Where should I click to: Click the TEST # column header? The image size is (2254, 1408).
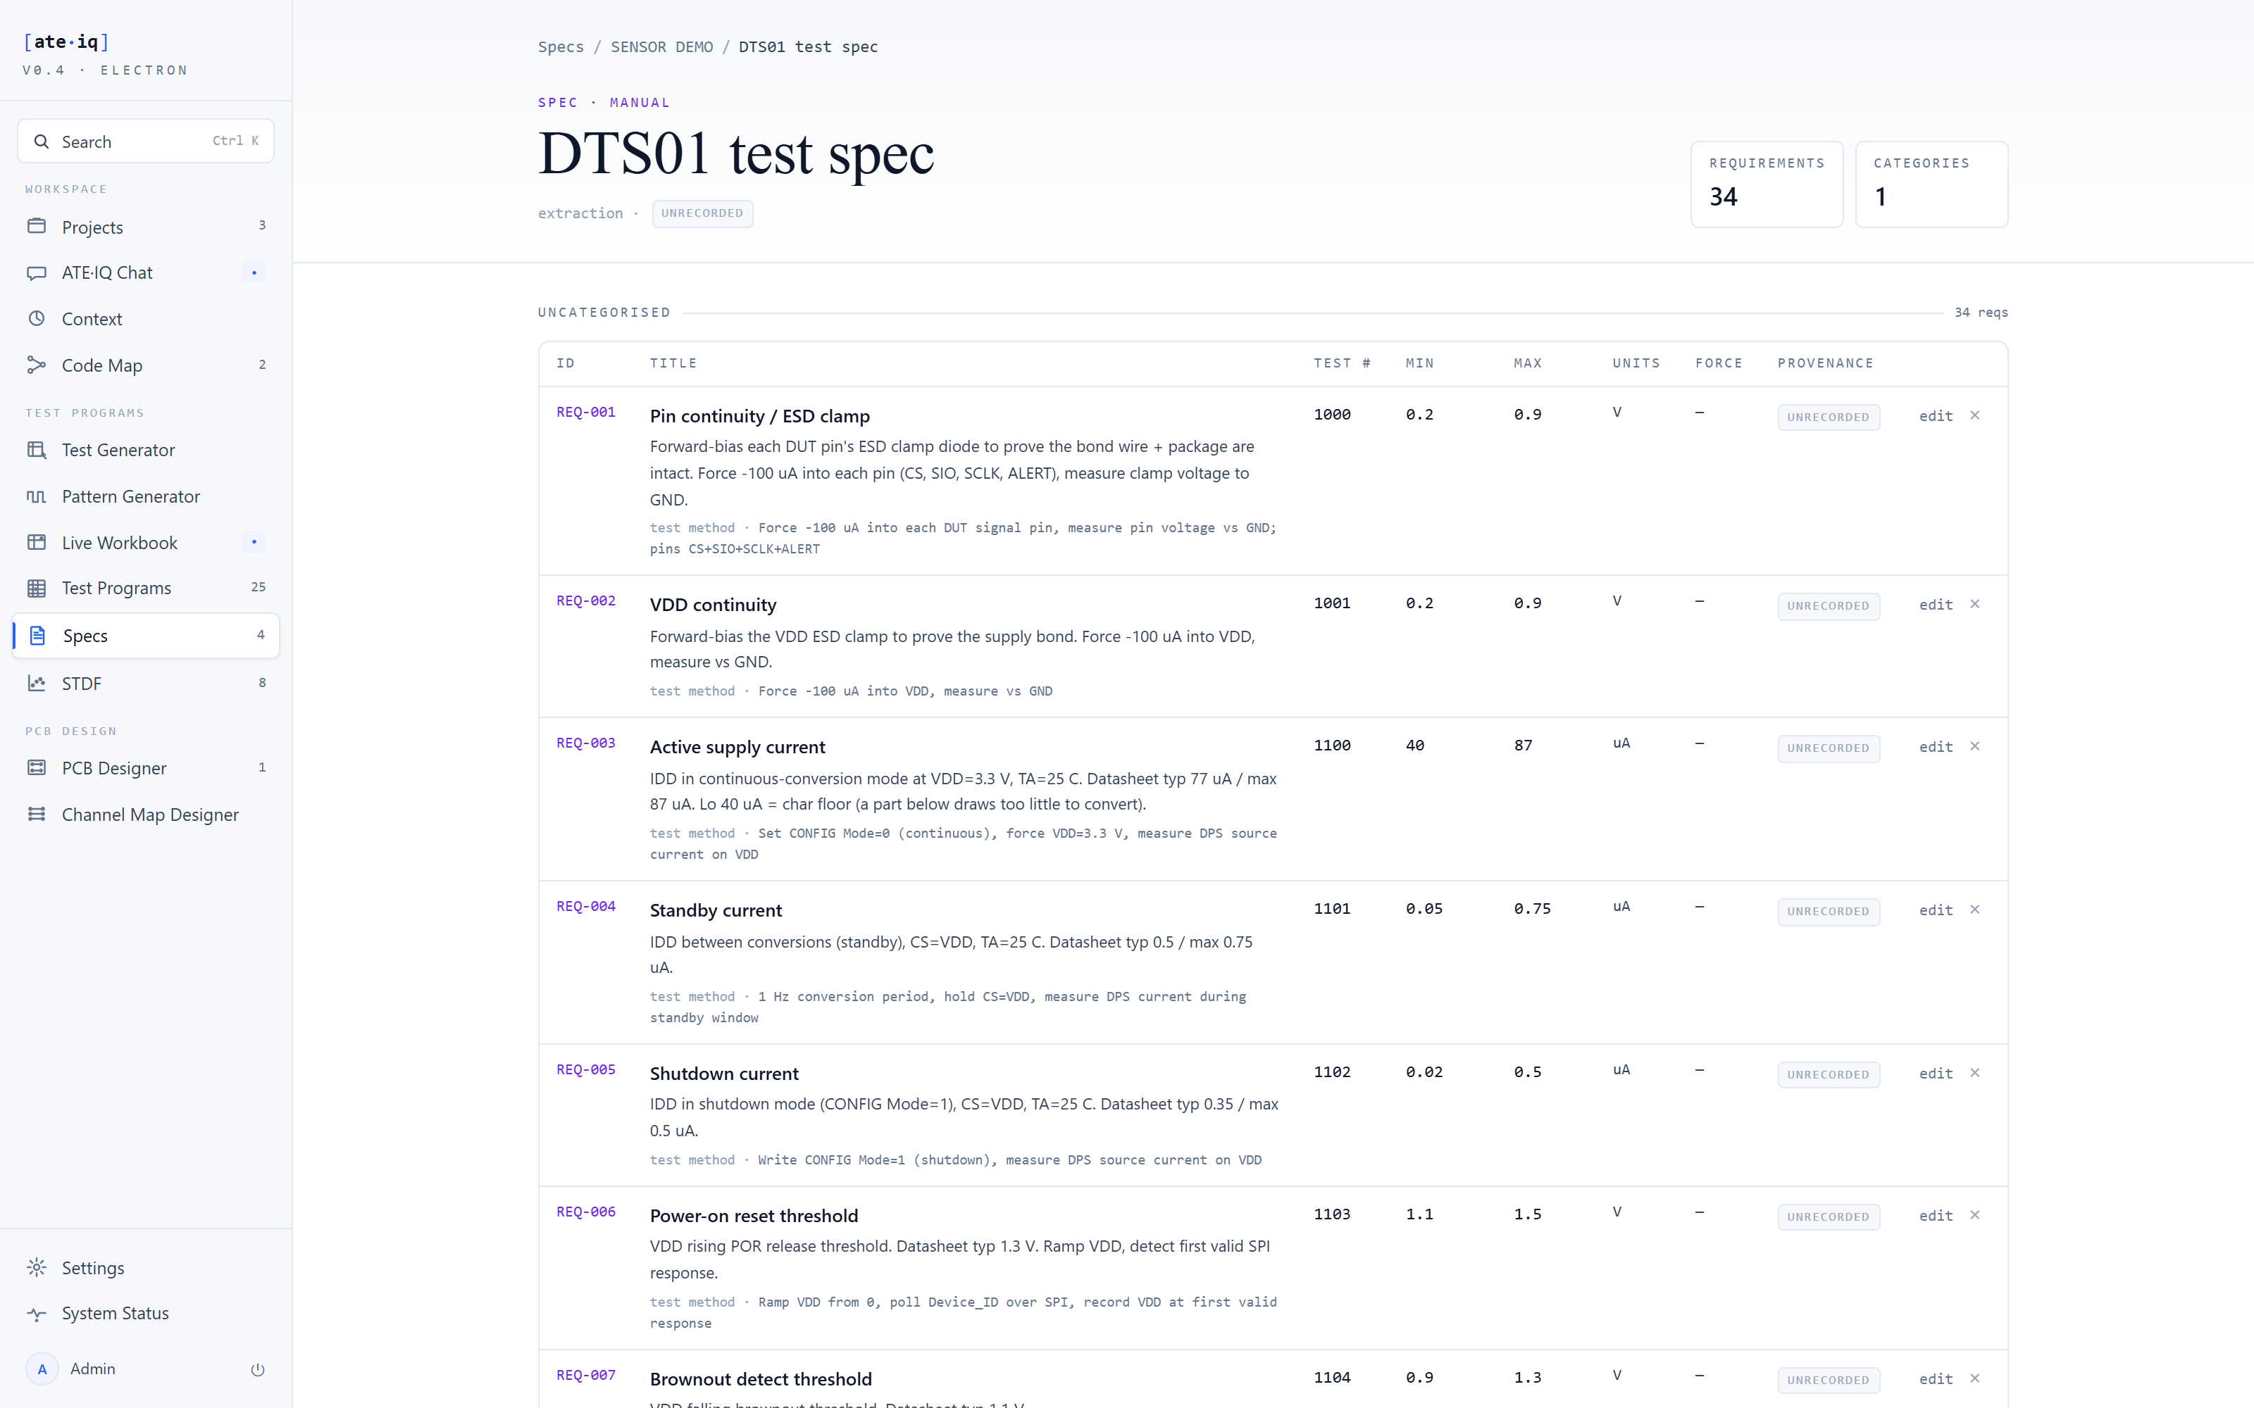1342,363
